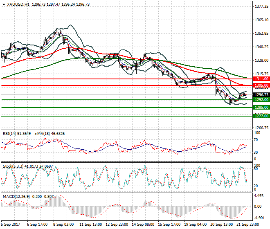
Task: Click the 20 Sep 13:00 time axis label
Action: pos(222,225)
